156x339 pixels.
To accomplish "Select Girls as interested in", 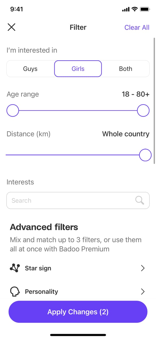I will click(78, 69).
